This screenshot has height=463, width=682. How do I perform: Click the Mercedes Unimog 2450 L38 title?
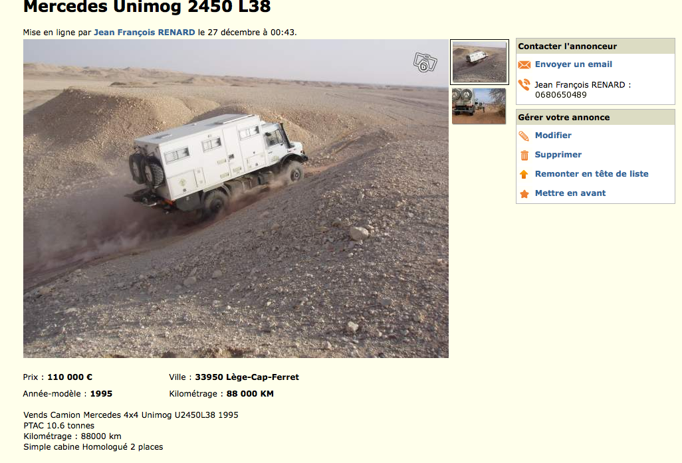tap(147, 7)
